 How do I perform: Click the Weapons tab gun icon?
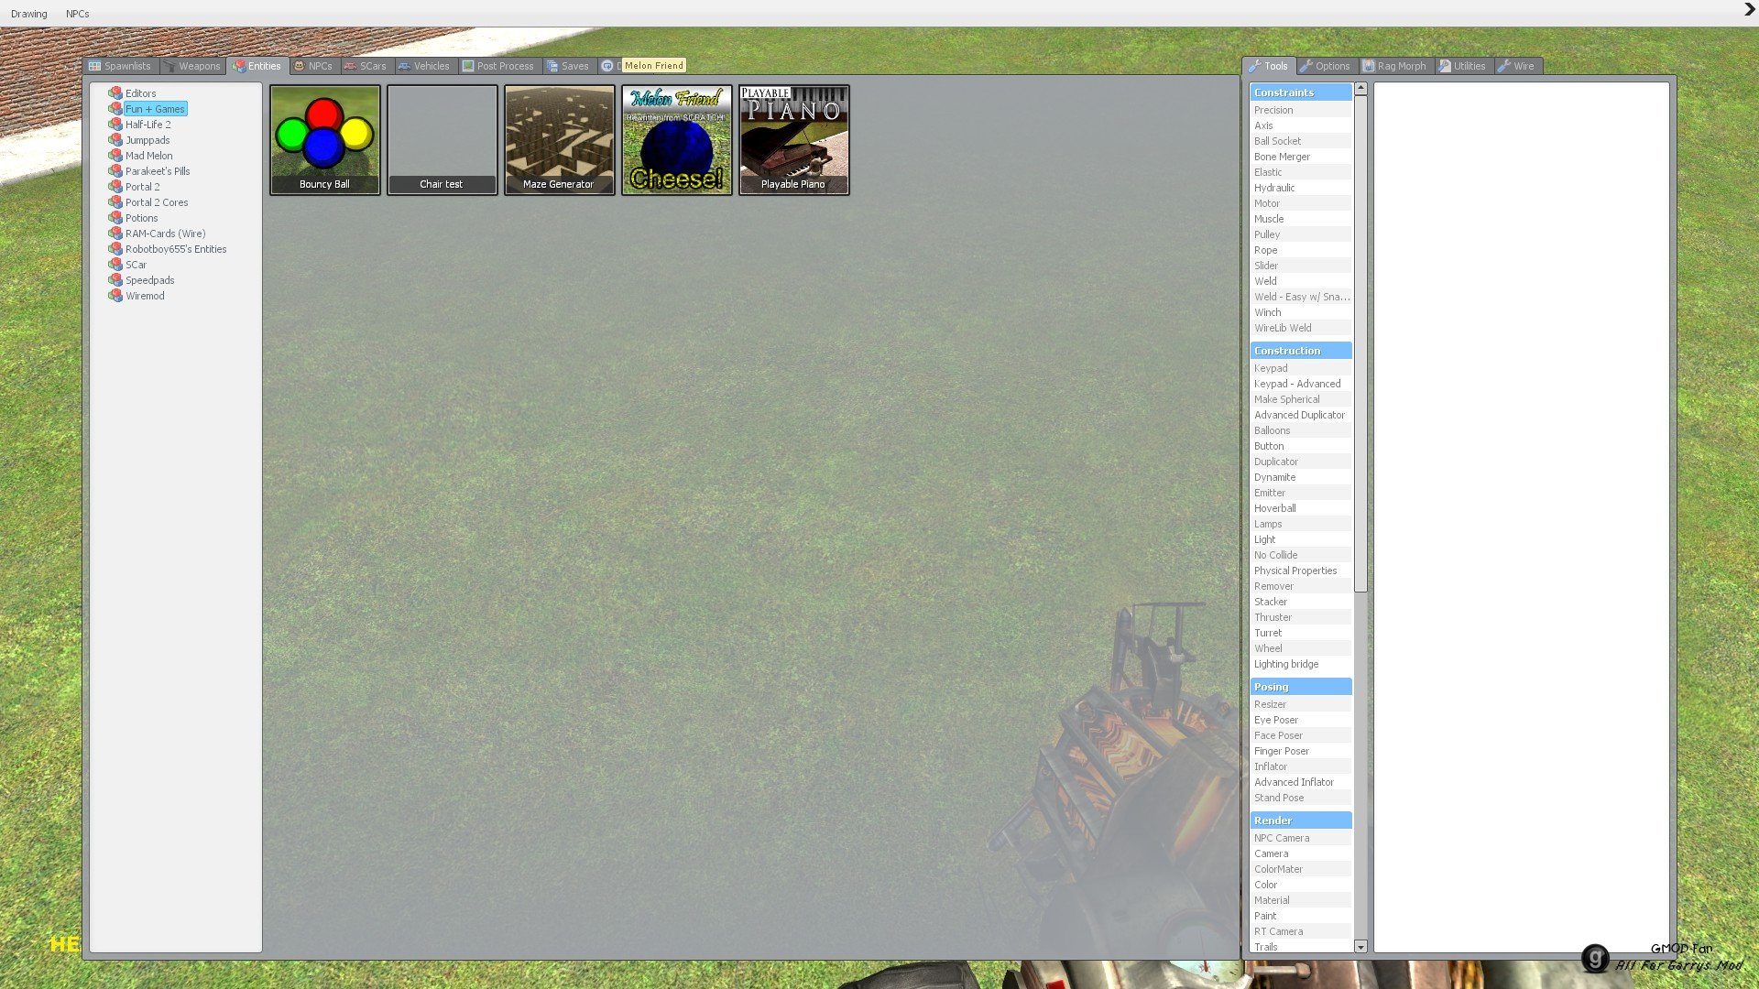point(169,66)
